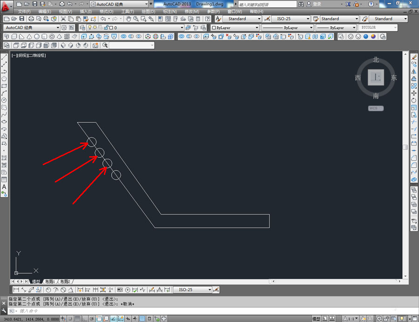The width and height of the screenshot is (419, 322).
Task: Click the [-][俯视][二维线框] viewport label
Action: pos(28,55)
